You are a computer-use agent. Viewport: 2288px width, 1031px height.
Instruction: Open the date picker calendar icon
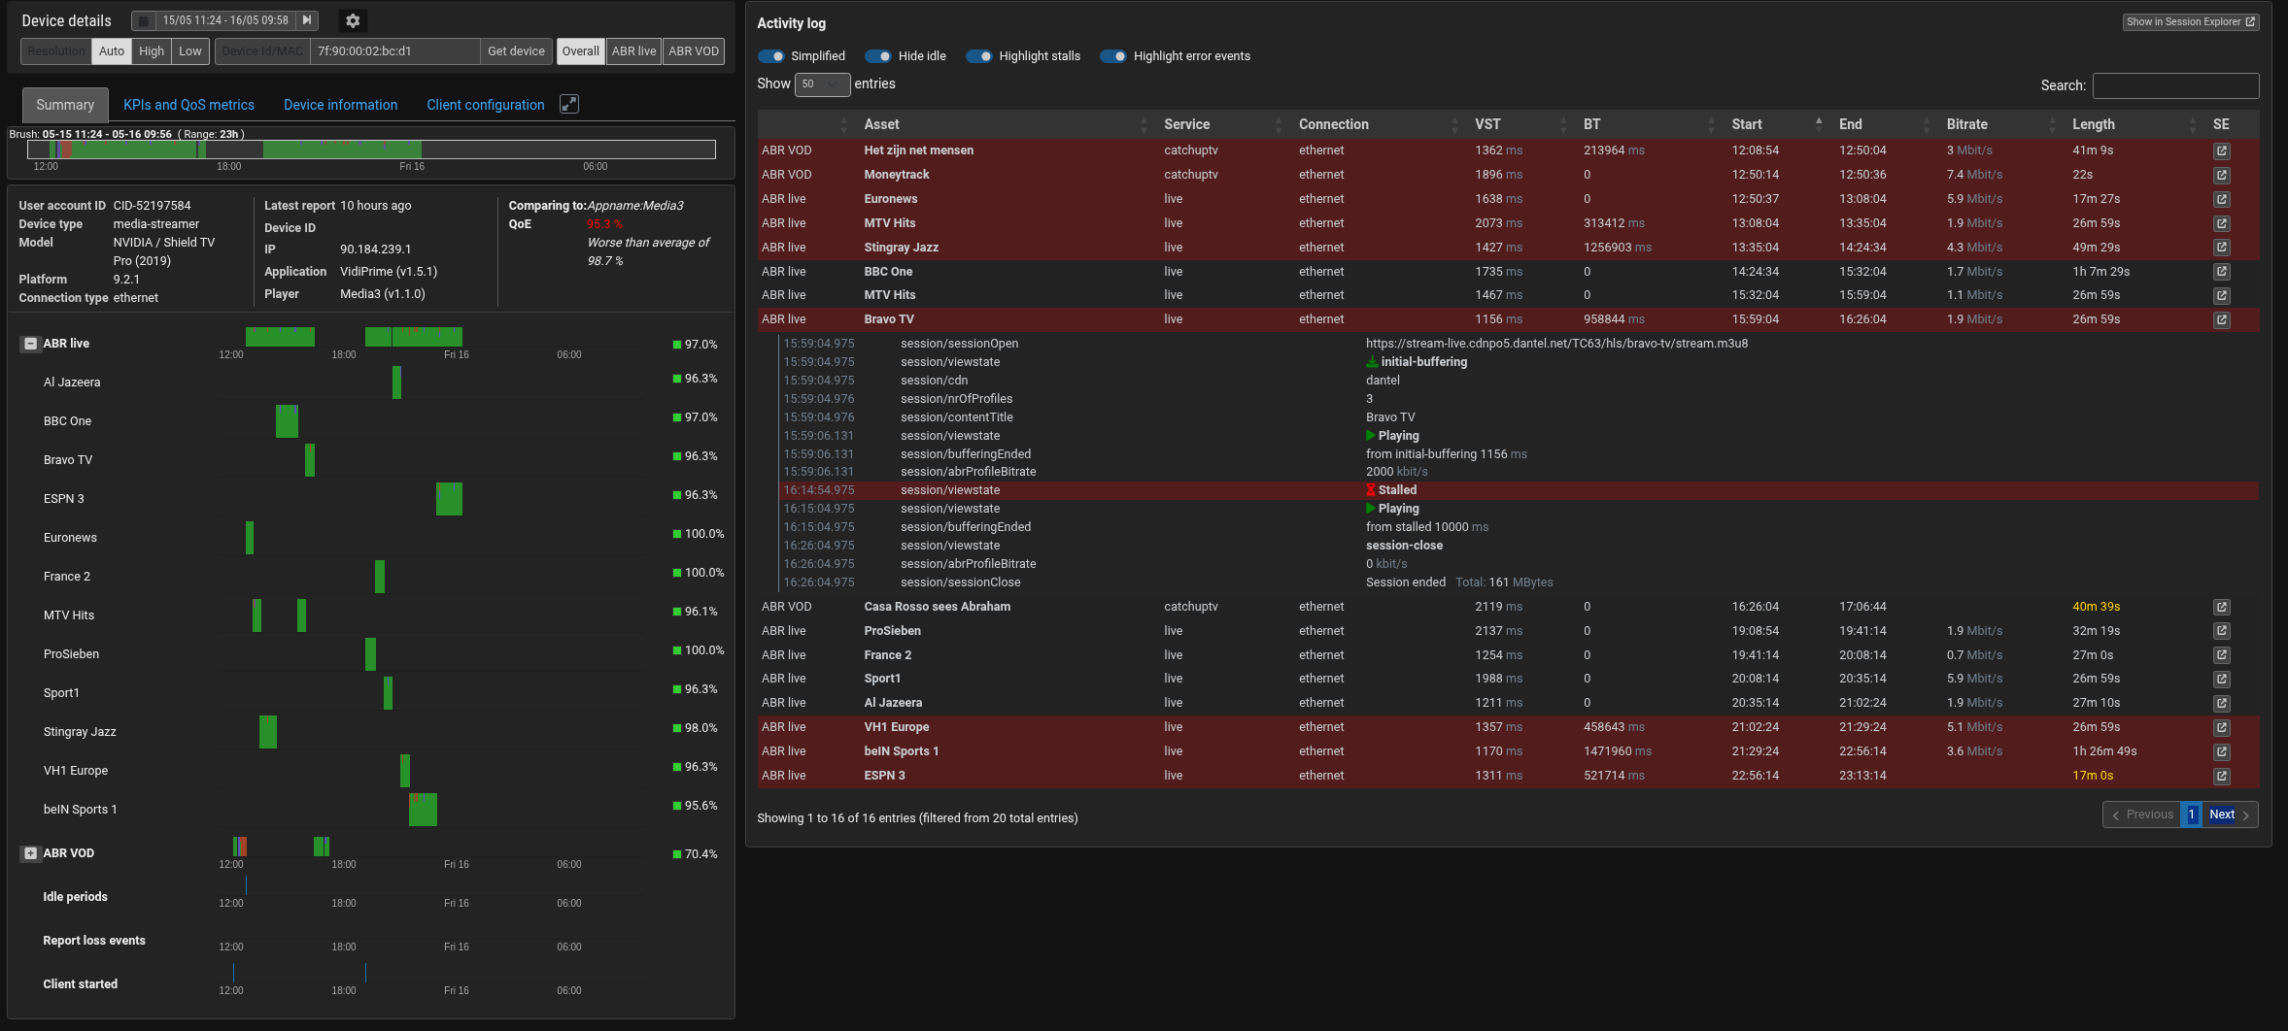(142, 19)
